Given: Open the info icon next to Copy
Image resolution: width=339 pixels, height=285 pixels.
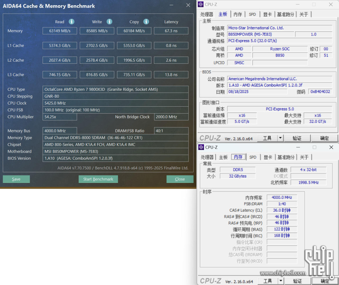Looking at the screenshot, I should tap(146, 22).
